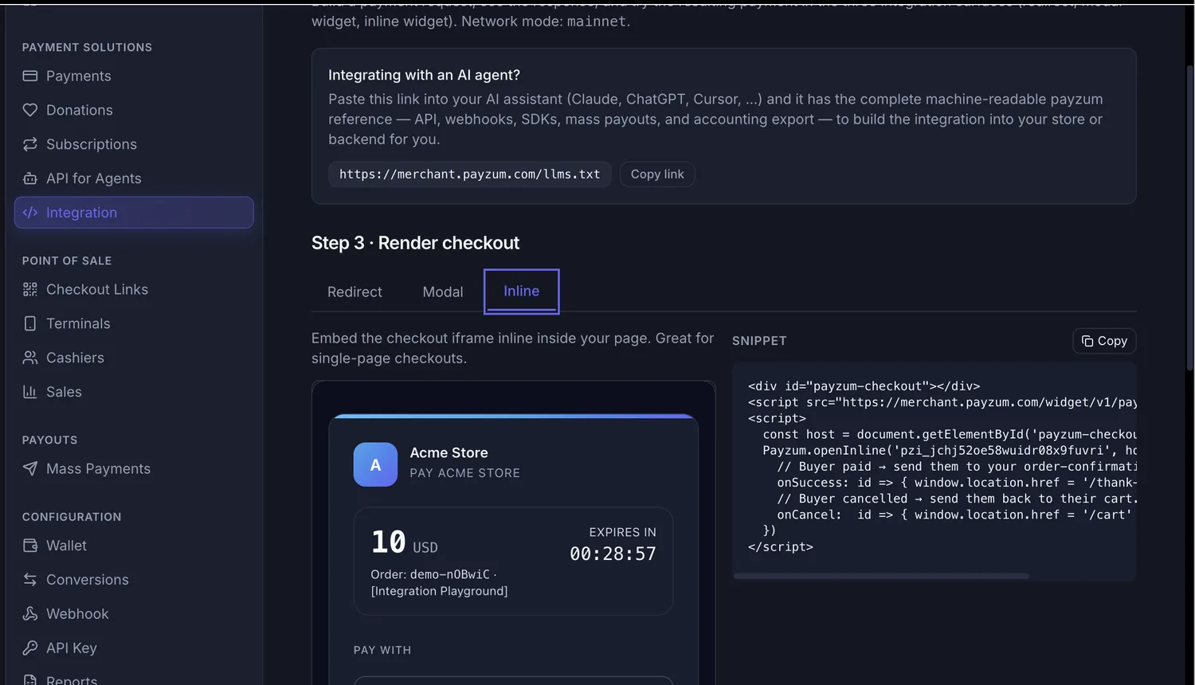Open Reports in the sidebar

point(134,679)
